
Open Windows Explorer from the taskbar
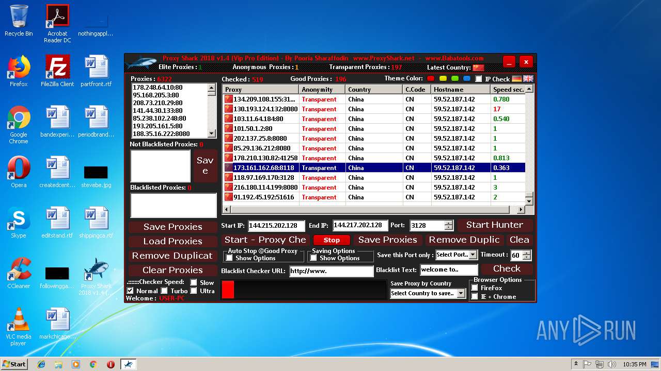(58, 364)
